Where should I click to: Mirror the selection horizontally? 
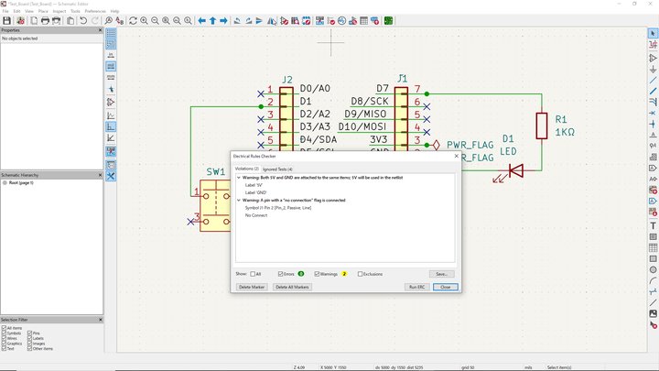coord(272,20)
